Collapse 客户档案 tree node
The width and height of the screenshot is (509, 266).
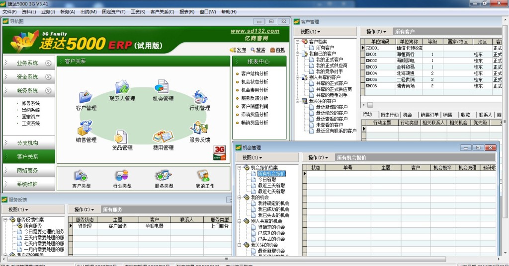coord(297,42)
